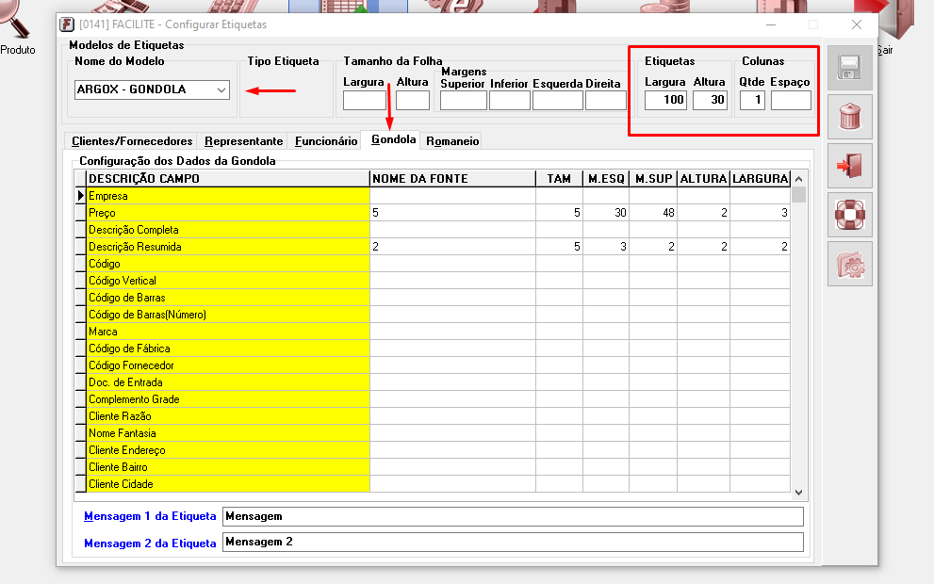Click Tamanho da Folha Largura field
Viewport: 934px width, 584px height.
pos(365,100)
